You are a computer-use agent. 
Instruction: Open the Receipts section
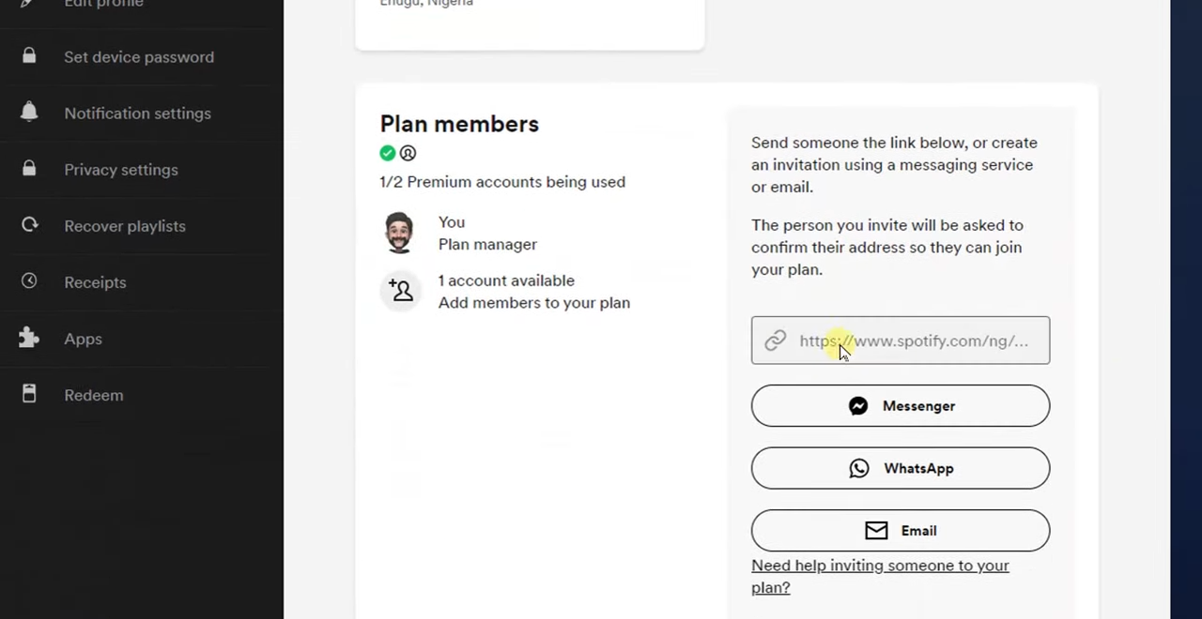point(95,282)
